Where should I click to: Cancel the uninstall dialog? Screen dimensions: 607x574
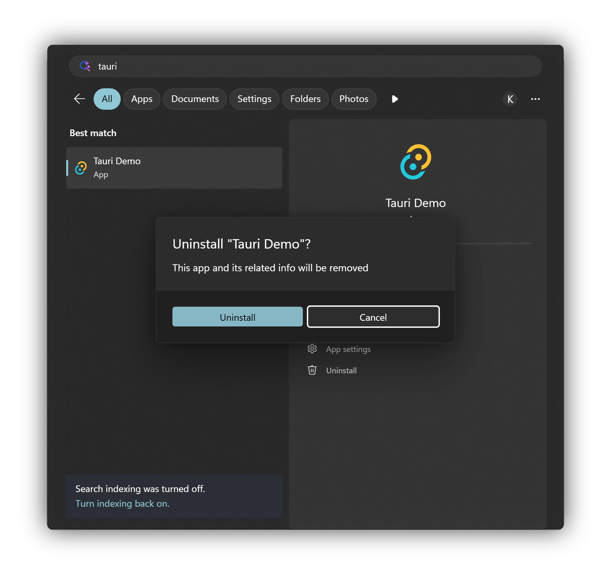373,317
